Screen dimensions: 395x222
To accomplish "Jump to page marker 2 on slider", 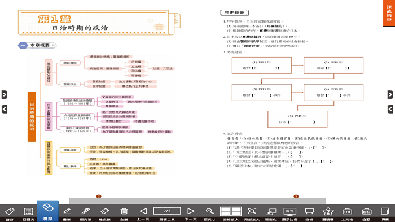I will 99,196.
